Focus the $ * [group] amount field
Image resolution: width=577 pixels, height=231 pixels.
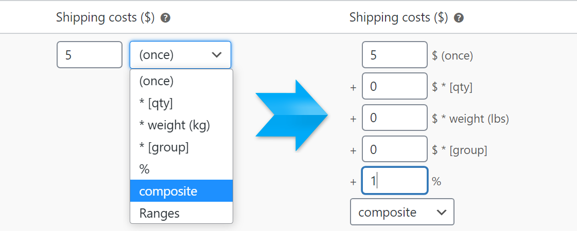tap(394, 150)
